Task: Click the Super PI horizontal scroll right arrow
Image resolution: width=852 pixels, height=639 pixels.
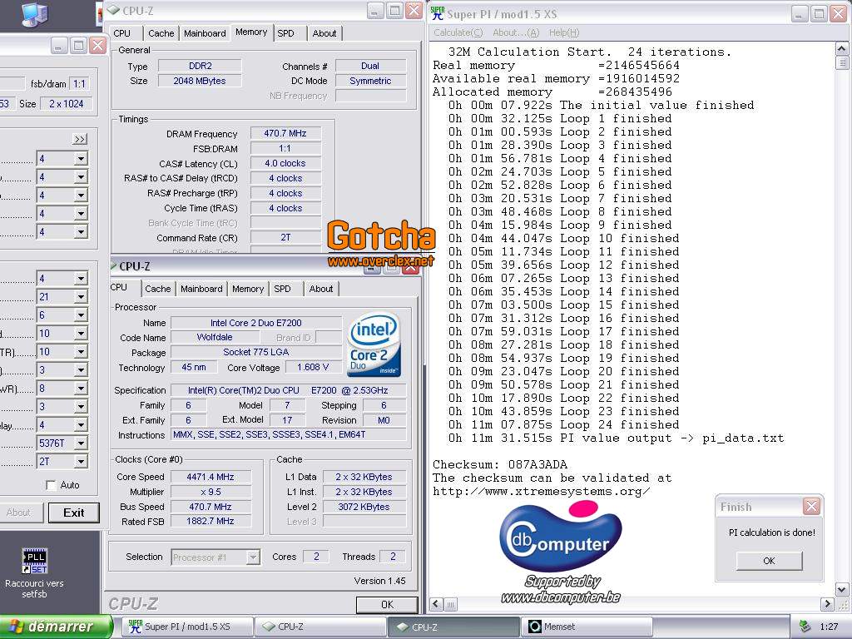Action: (x=827, y=604)
